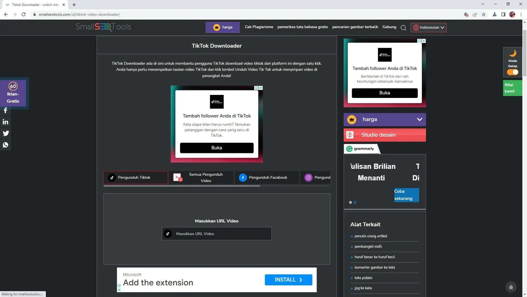Select the Instagram downloader tab
527x297 pixels.
(315, 178)
